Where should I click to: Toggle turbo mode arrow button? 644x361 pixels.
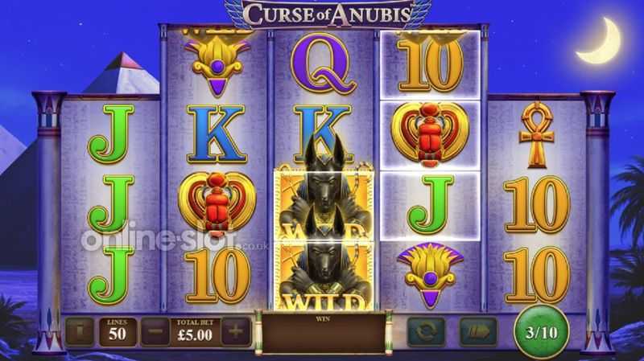478,331
